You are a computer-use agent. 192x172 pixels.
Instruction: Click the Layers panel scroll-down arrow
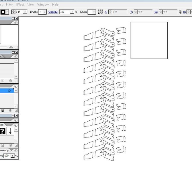point(16,106)
